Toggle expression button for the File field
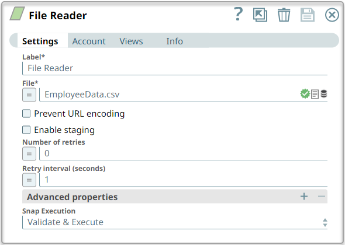 pos(29,95)
